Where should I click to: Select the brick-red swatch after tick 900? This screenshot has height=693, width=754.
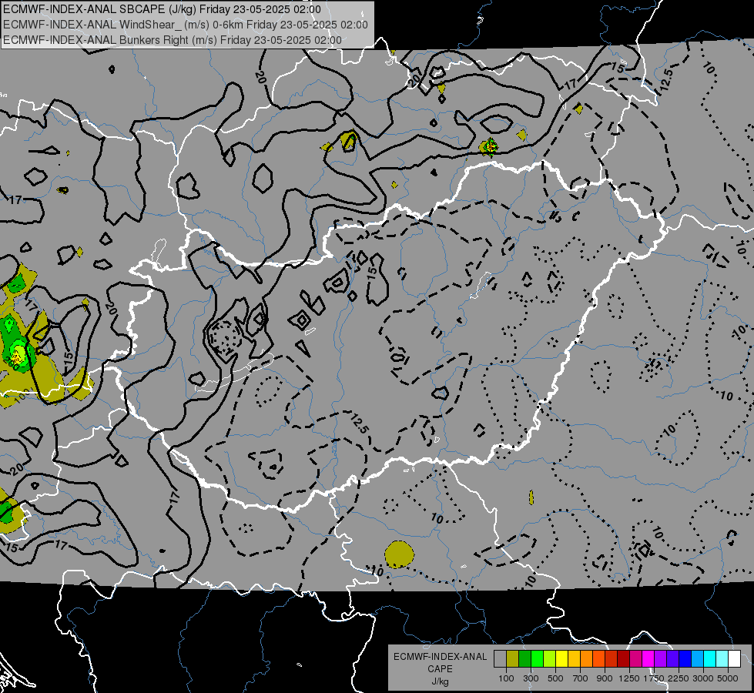point(612,659)
